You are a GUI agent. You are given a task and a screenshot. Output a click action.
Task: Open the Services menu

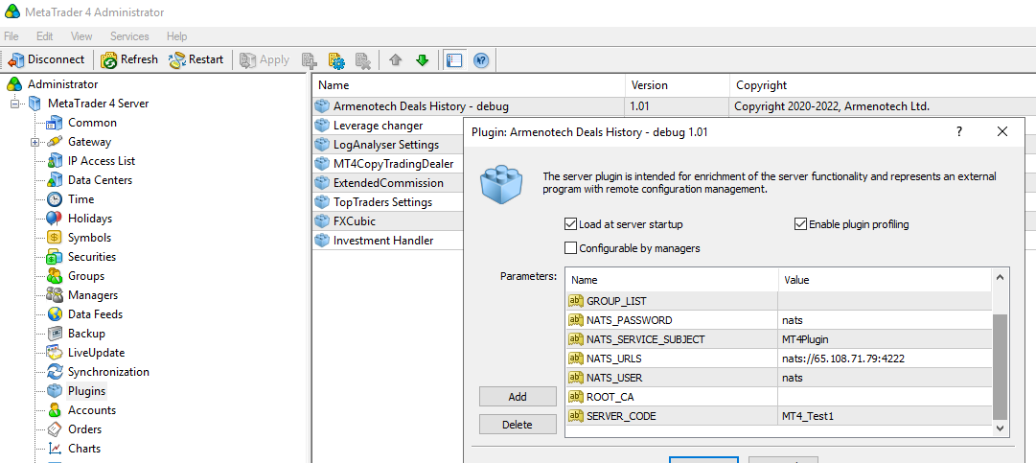coord(129,36)
